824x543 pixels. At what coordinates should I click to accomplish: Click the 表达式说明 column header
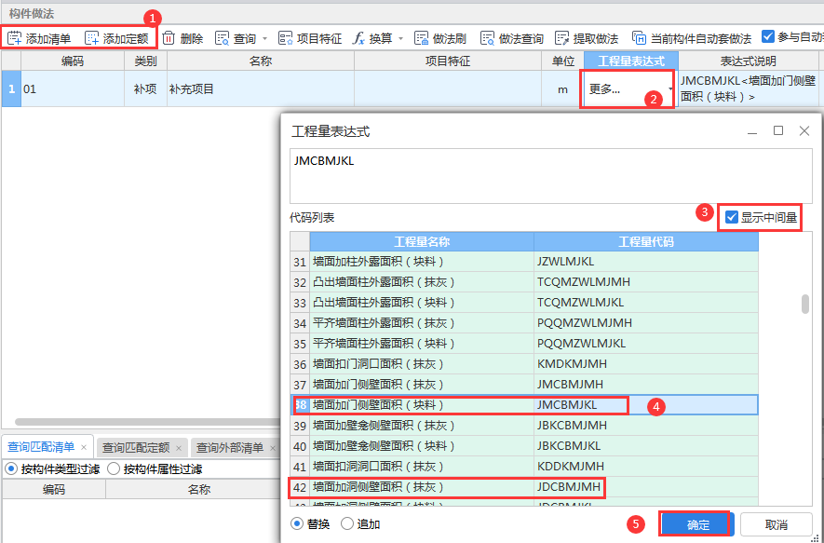click(749, 61)
